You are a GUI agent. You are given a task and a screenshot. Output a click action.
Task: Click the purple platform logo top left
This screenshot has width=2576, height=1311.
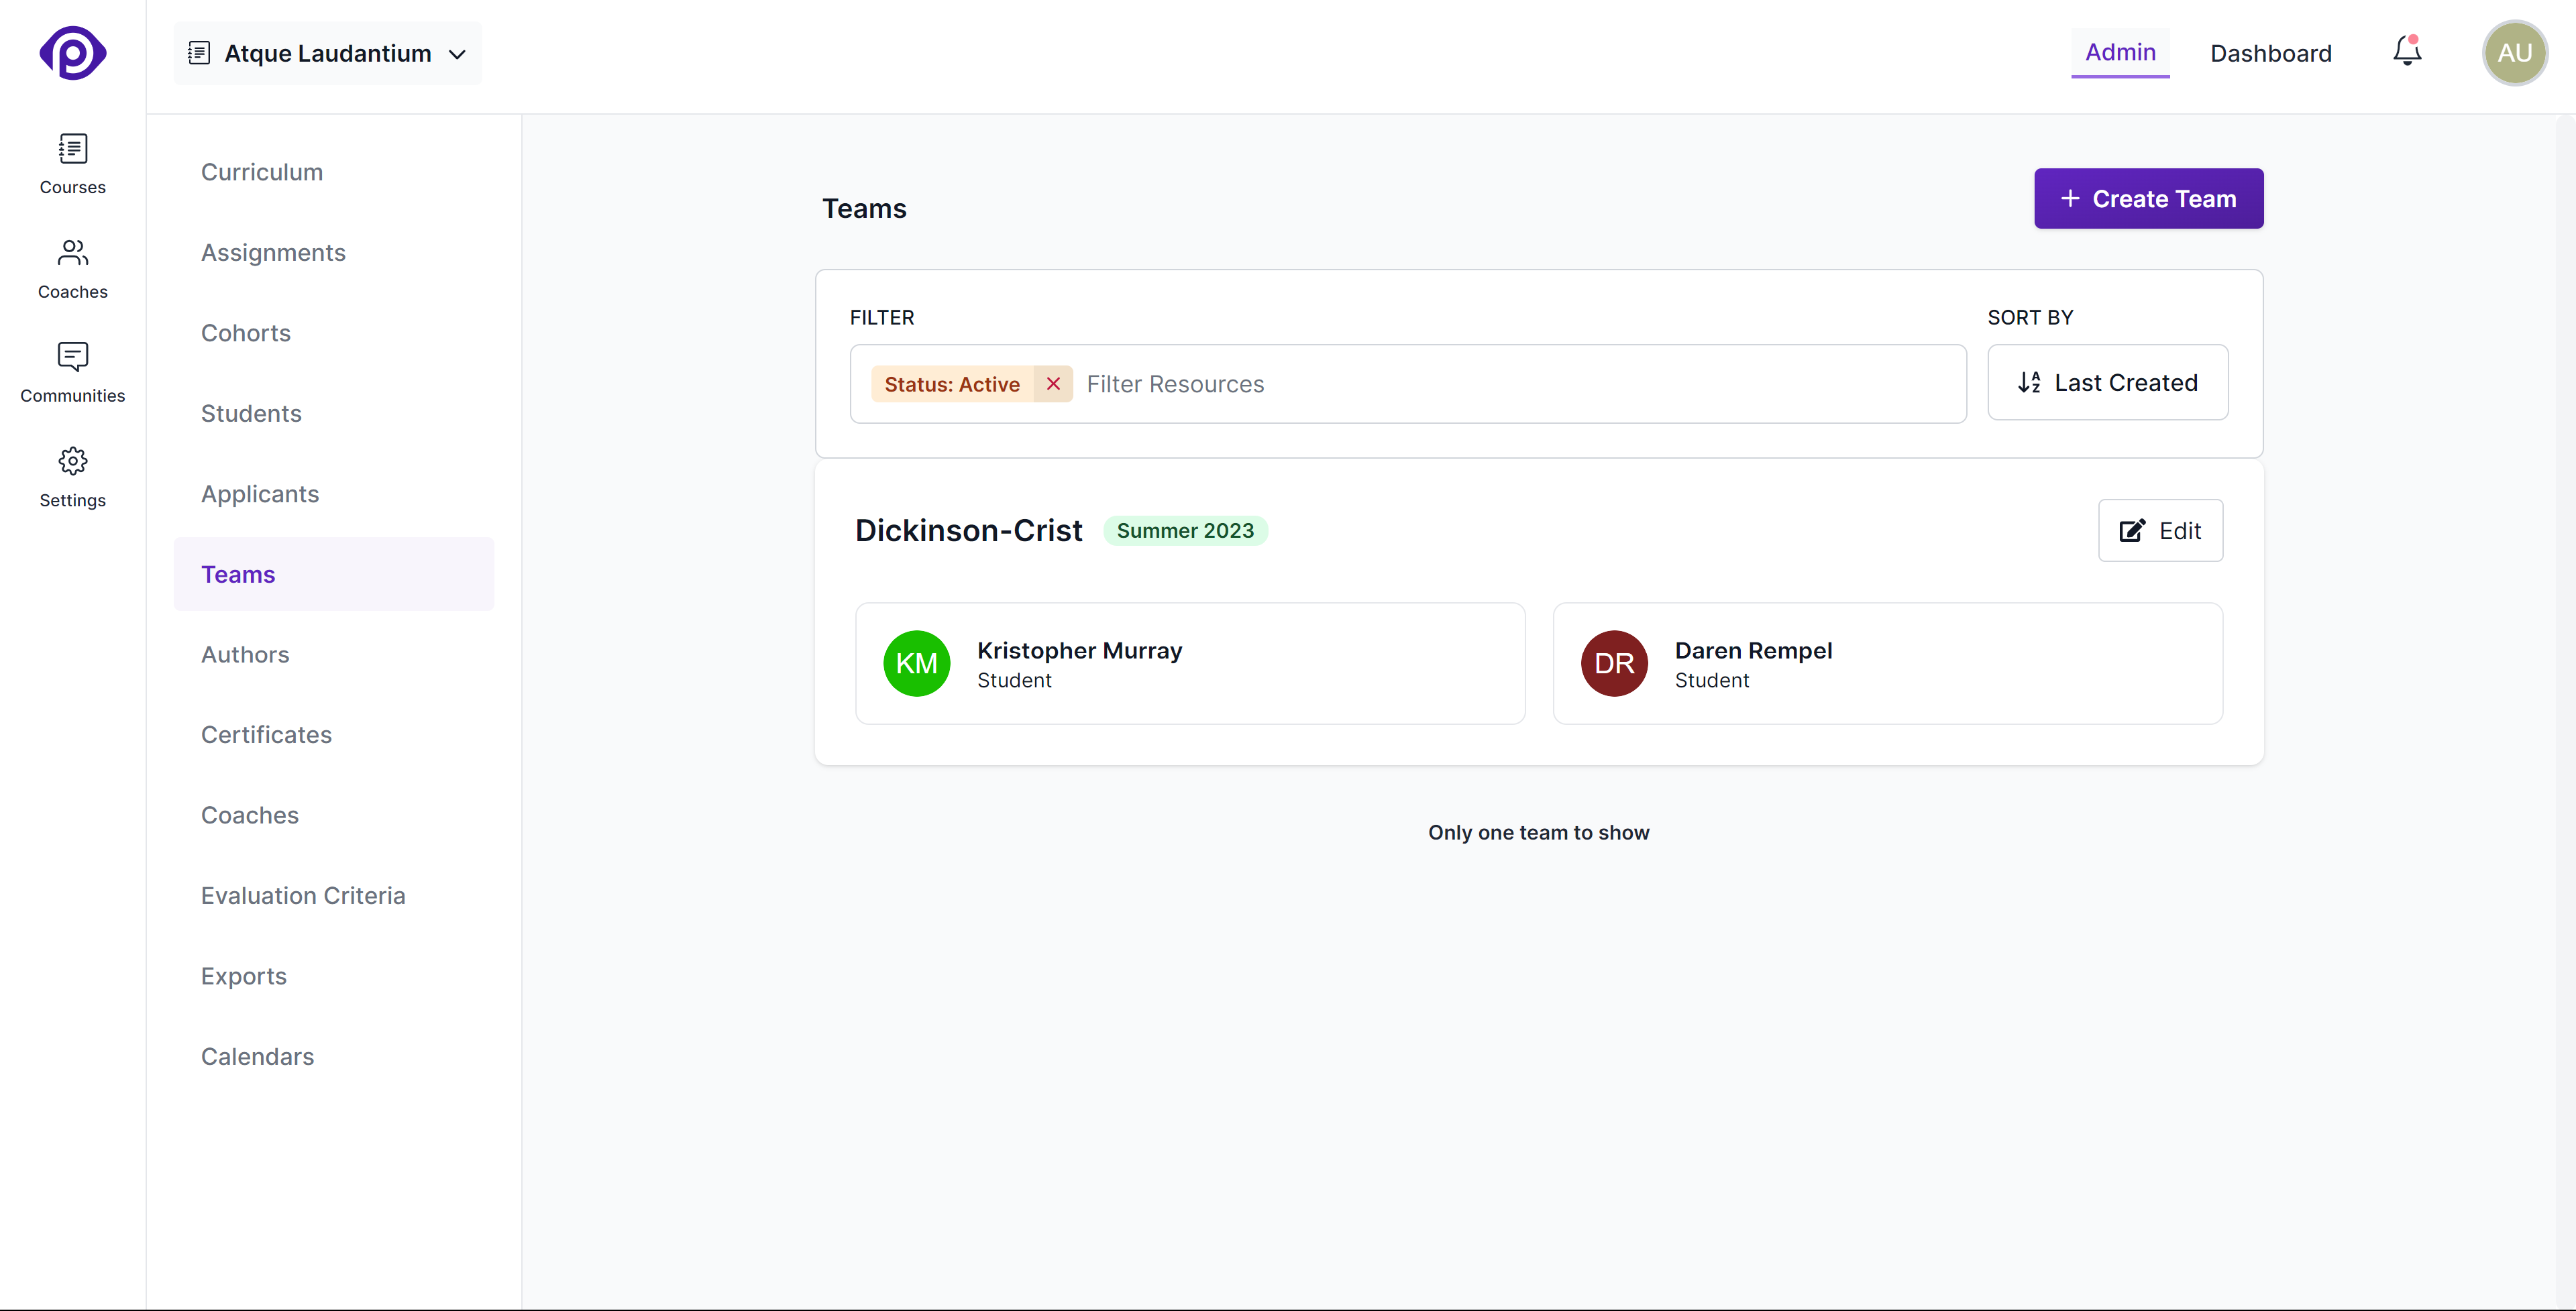(x=73, y=53)
